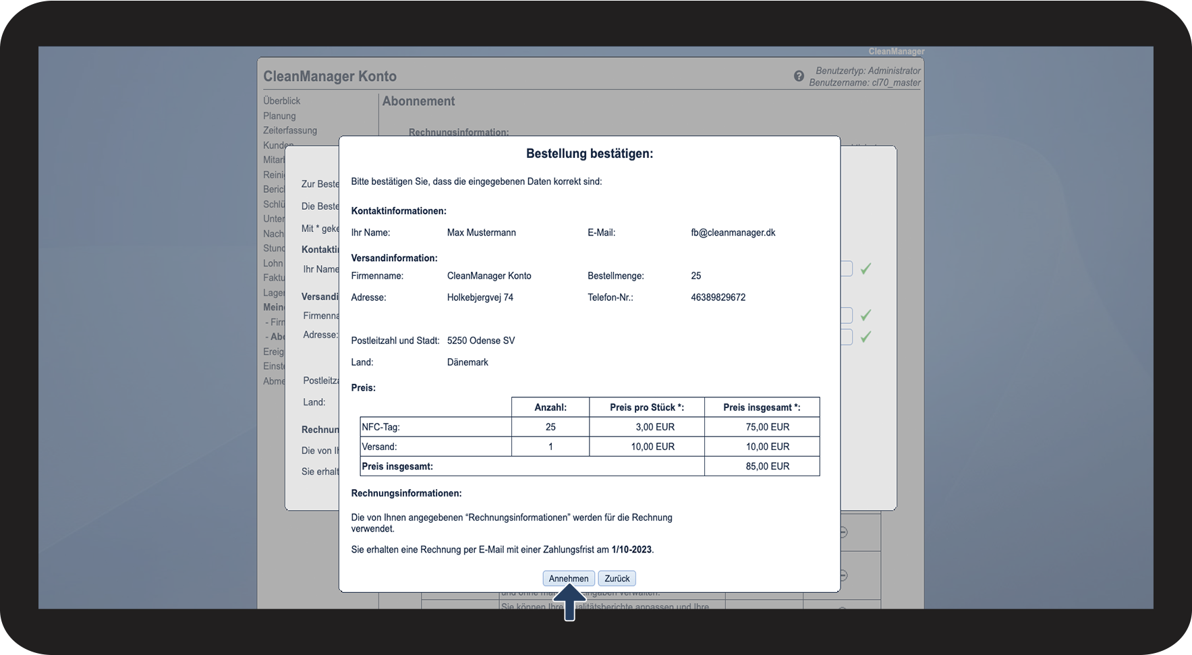Go to Zeiterfassung in the sidebar
This screenshot has height=655, width=1192.
289,130
